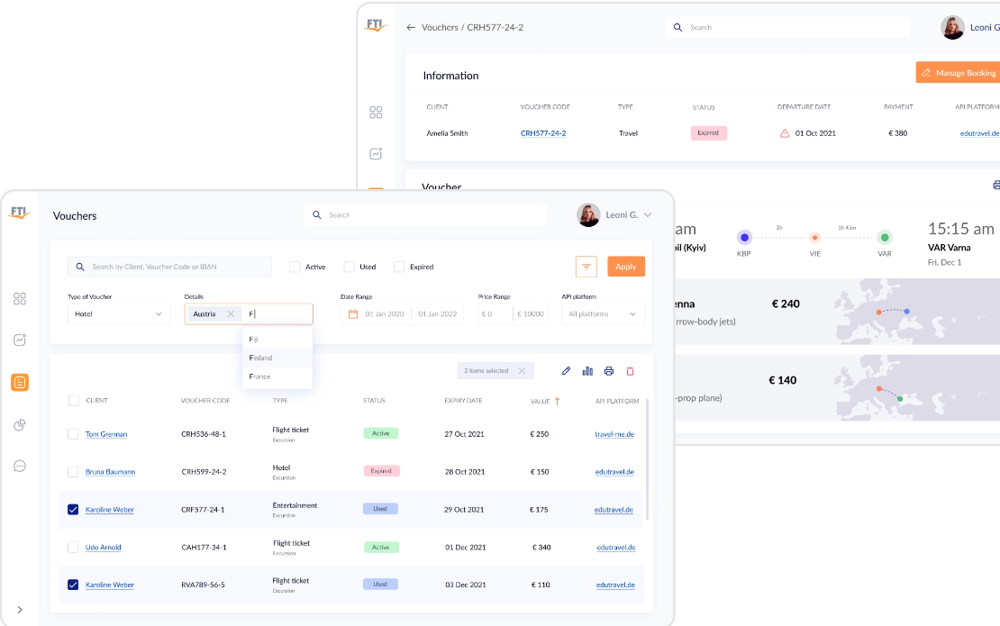Click KBP airport marker on flight route
Screen dimensions: 1000x626
(x=744, y=237)
